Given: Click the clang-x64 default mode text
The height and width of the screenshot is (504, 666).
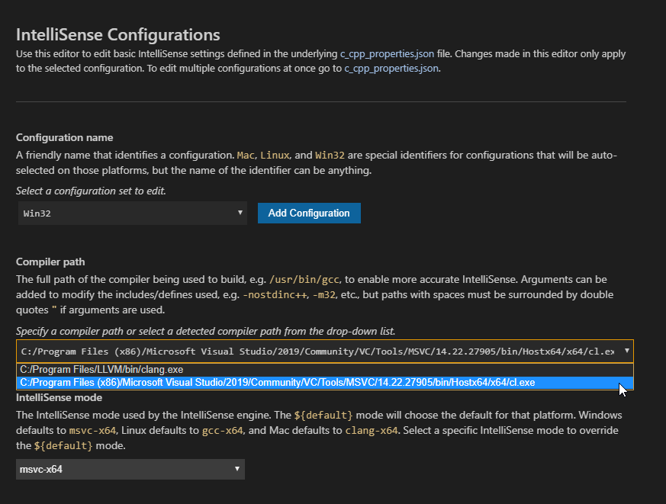Looking at the screenshot, I should click(x=372, y=431).
